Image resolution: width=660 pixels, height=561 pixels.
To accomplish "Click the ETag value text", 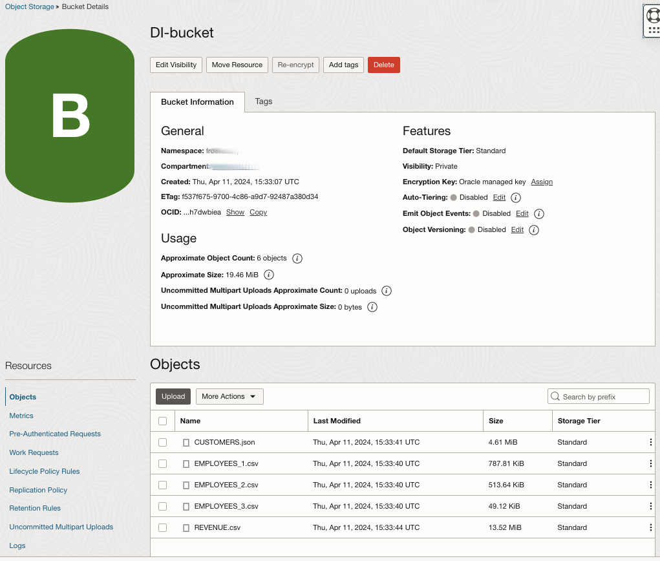I will [250, 196].
